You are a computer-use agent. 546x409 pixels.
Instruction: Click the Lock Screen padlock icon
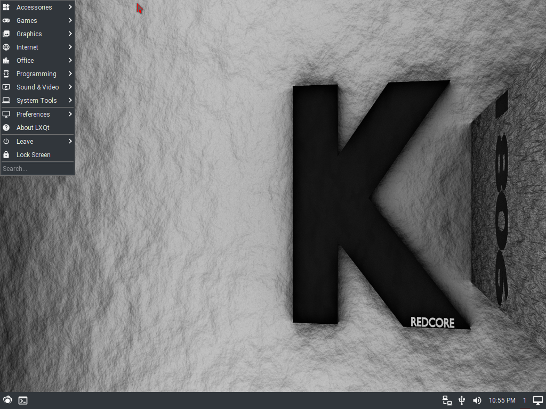pyautogui.click(x=6, y=155)
